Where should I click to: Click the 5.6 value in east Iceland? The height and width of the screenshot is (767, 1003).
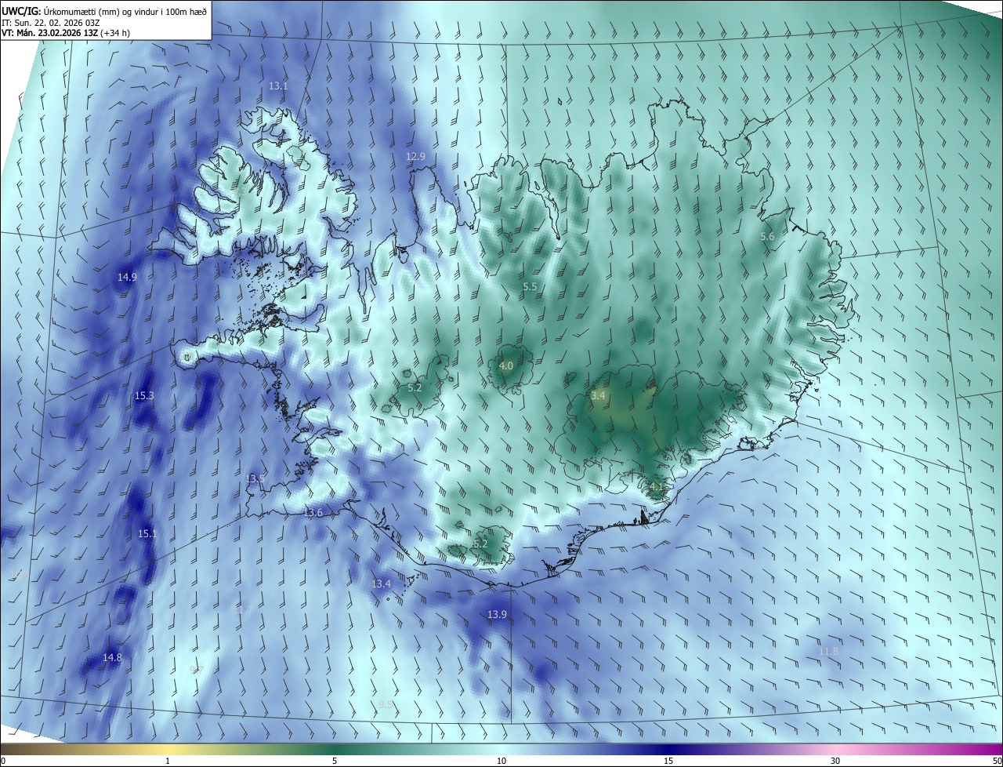(767, 237)
